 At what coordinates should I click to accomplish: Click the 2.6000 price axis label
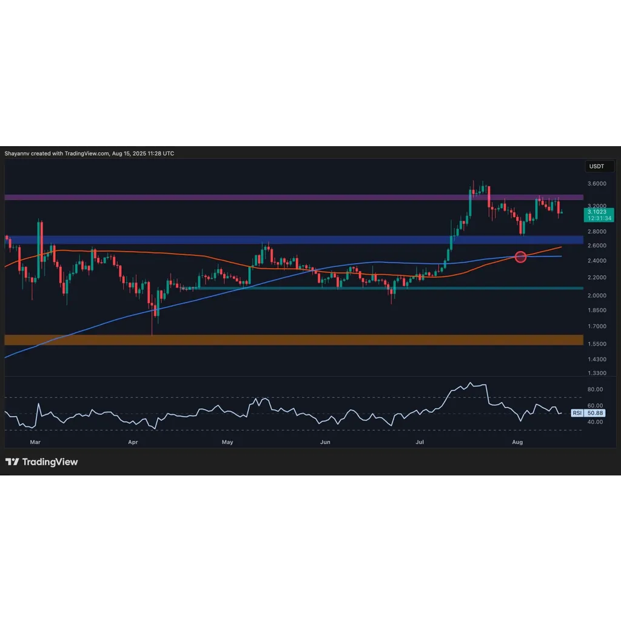click(597, 246)
